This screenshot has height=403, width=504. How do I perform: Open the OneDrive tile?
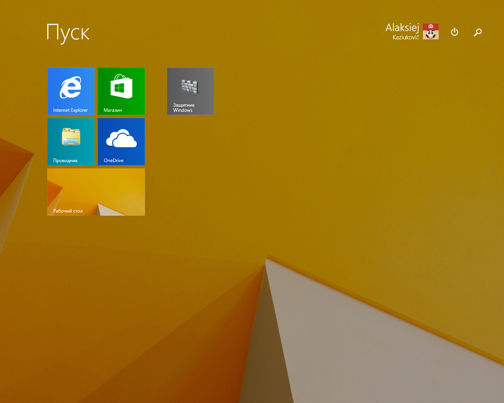121,142
